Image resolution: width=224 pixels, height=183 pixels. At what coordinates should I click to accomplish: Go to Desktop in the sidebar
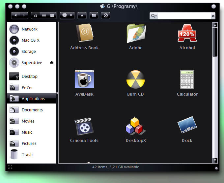32,77
